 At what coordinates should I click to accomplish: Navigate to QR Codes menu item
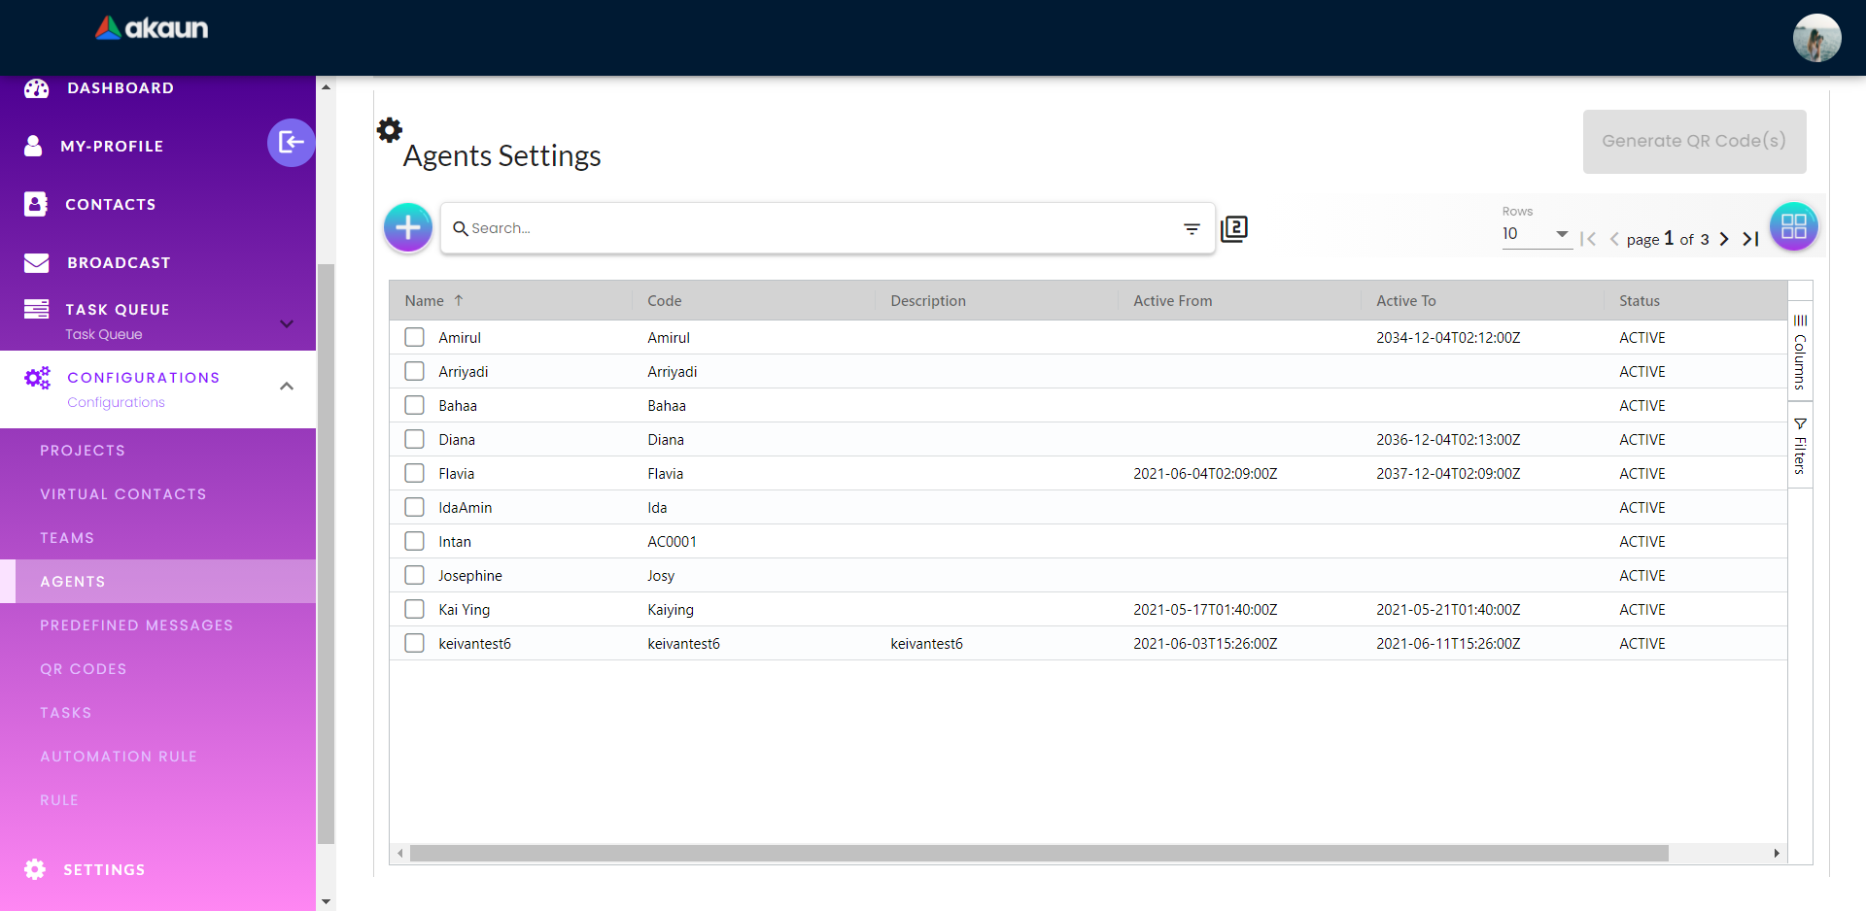tap(83, 669)
